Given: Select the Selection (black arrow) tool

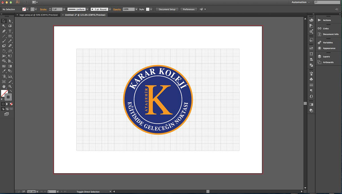Looking at the screenshot, I should click(x=4, y=21).
